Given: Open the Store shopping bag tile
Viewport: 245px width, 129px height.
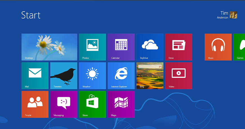Looking at the screenshot, I should tap(92, 104).
